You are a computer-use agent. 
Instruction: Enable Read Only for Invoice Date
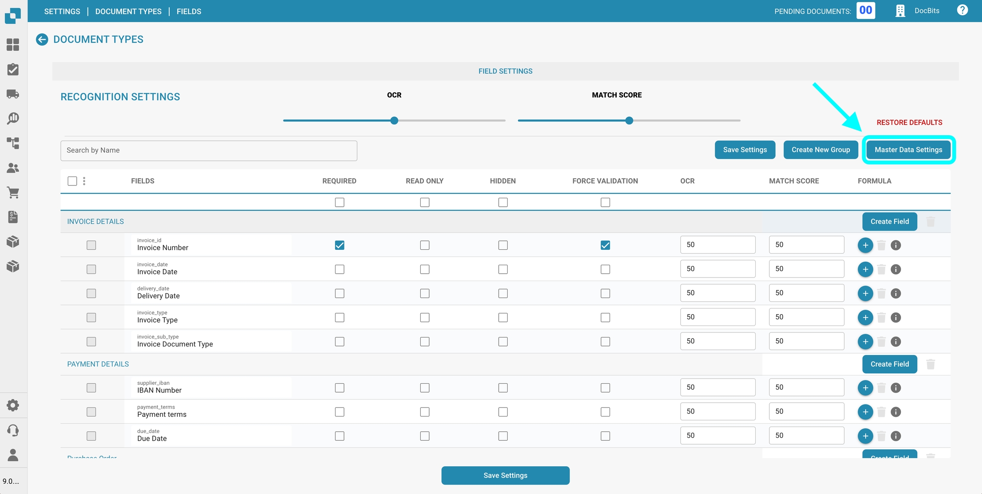425,269
